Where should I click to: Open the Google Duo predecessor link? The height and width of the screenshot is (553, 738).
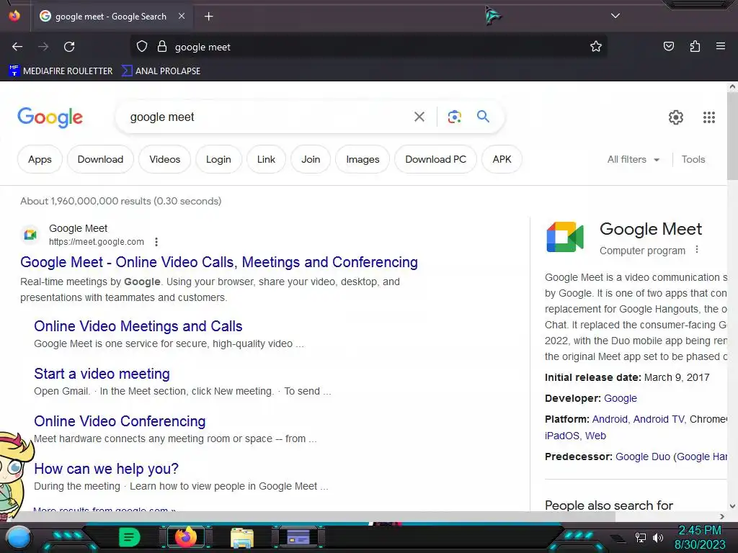click(x=642, y=457)
